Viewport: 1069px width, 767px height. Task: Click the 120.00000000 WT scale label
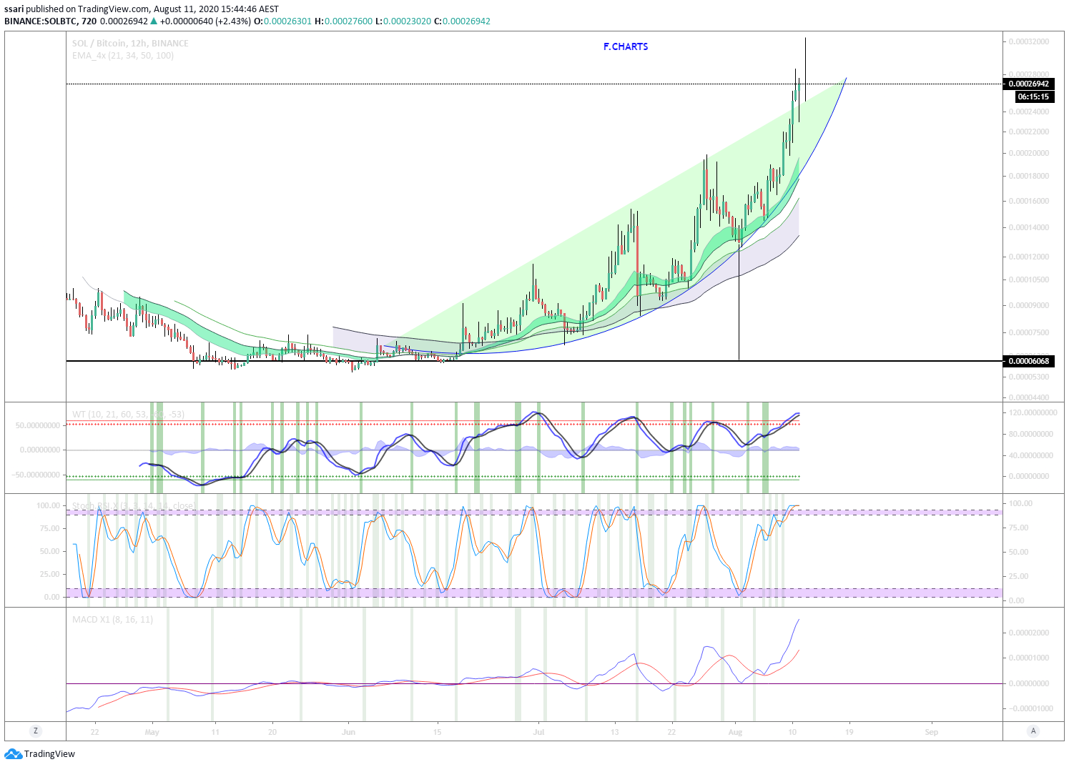[1033, 413]
